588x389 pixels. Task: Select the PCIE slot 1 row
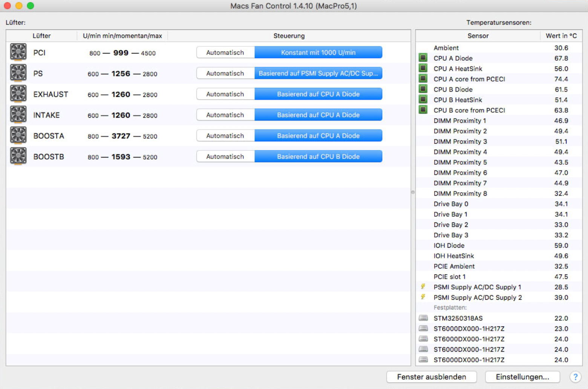[x=499, y=276]
